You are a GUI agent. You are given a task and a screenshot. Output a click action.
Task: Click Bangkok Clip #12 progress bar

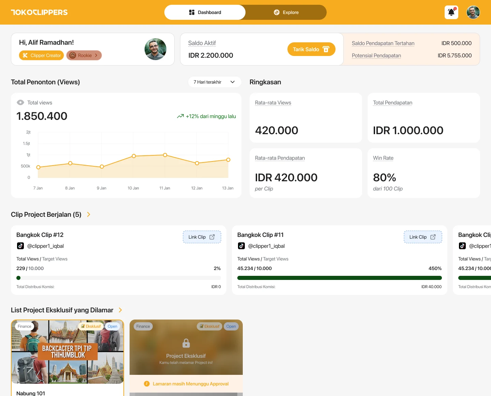(x=119, y=278)
